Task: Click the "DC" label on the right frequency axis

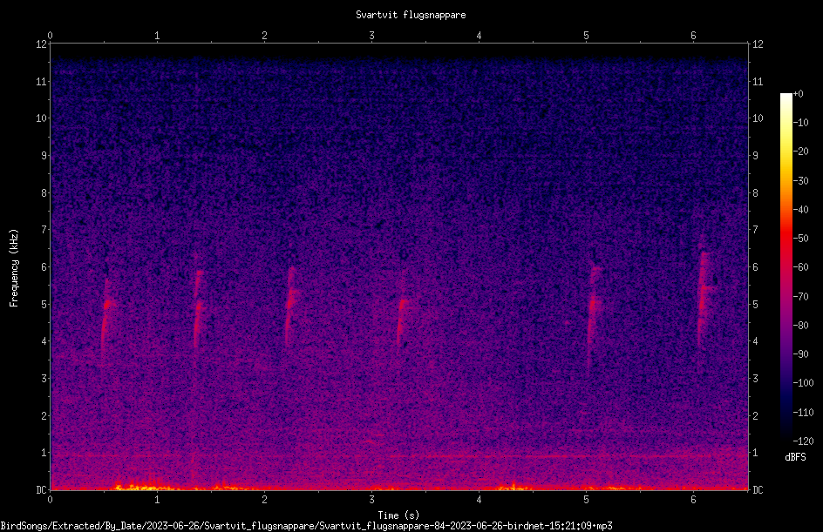Action: [x=758, y=490]
